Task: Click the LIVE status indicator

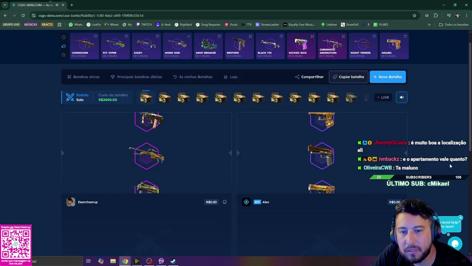Action: [383, 98]
